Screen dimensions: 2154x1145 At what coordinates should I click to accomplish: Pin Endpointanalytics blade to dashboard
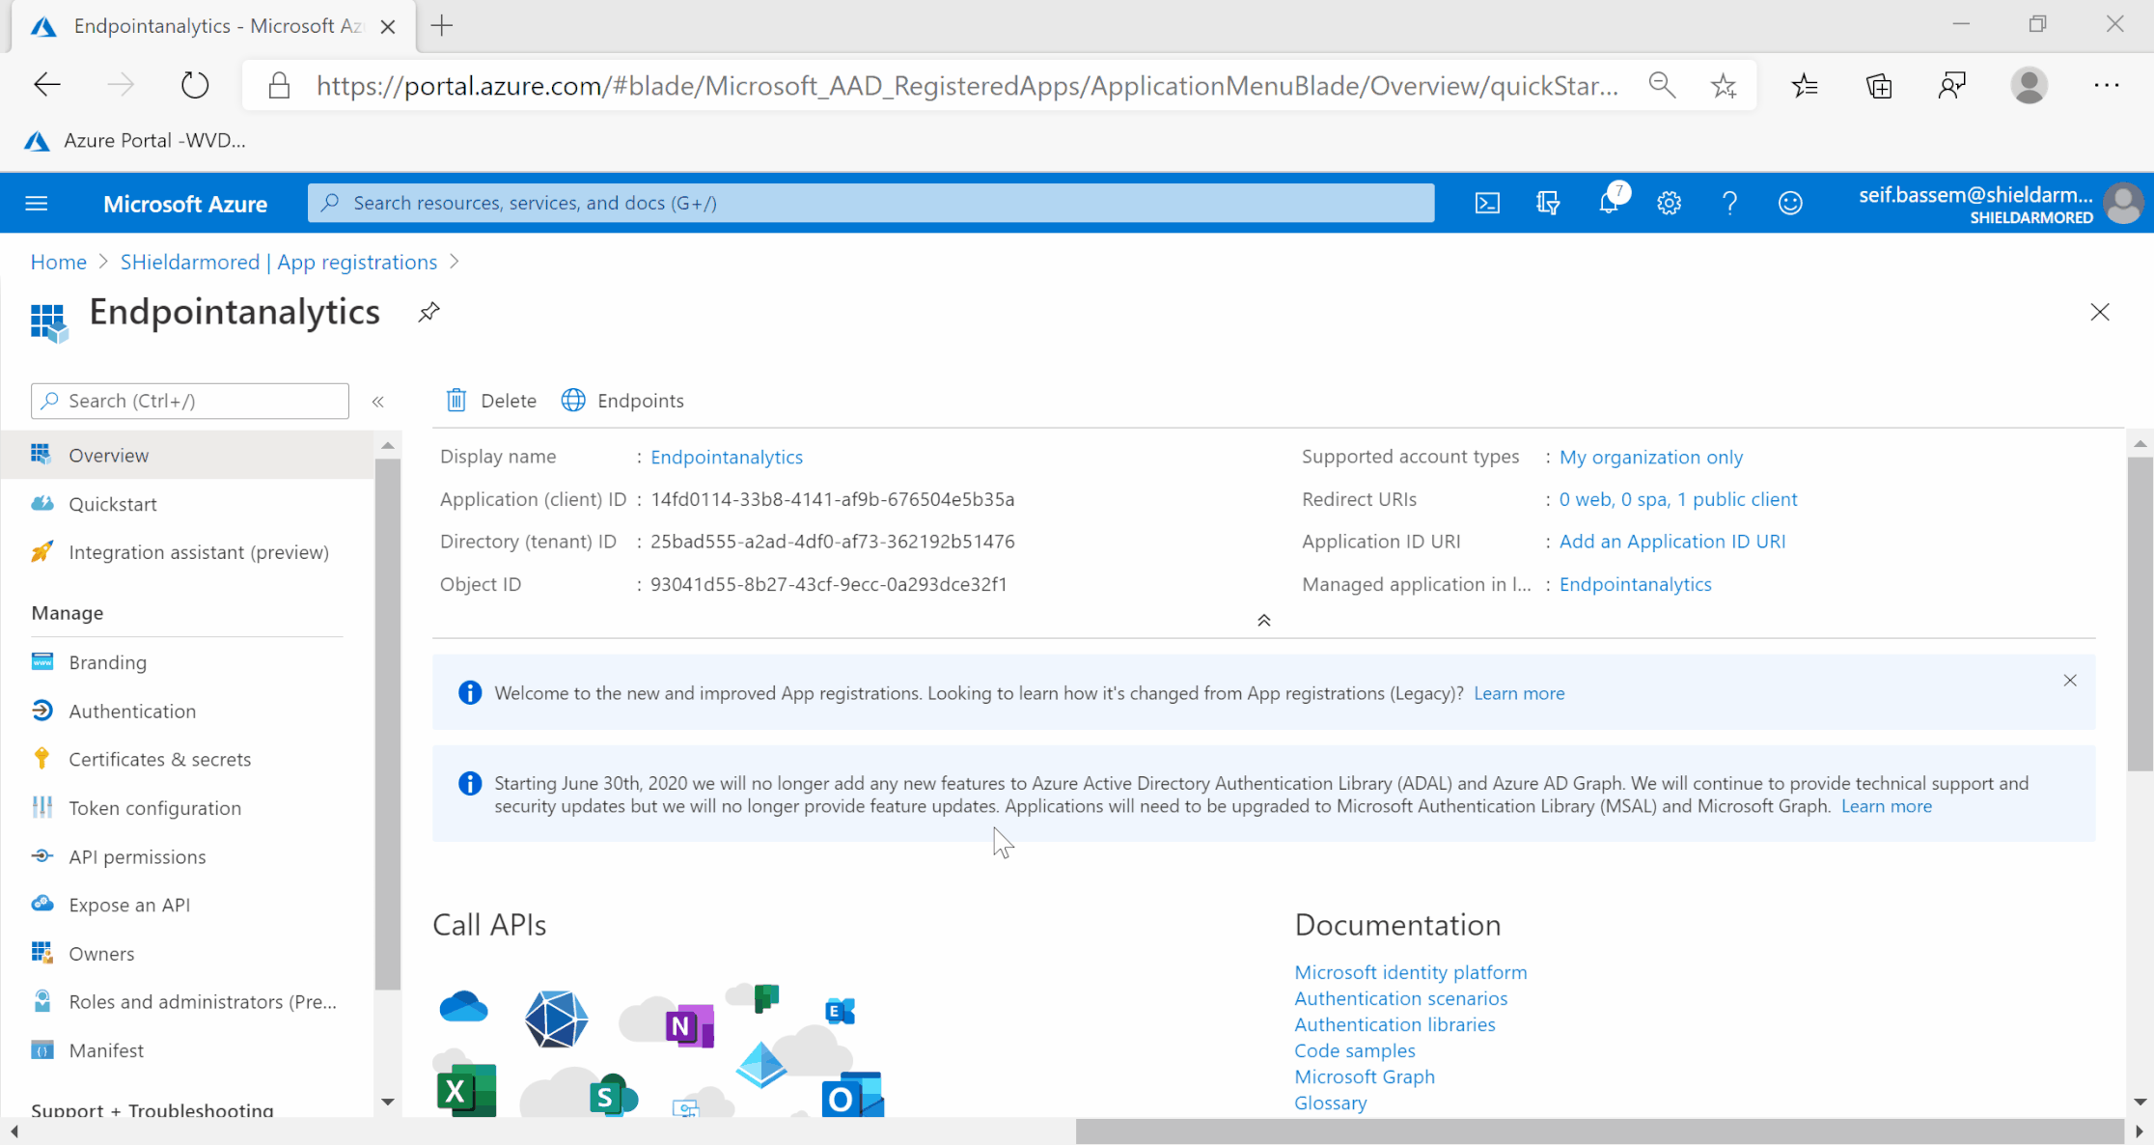tap(428, 312)
